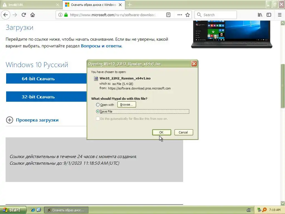Toggle reader view icon in address bar
The width and height of the screenshot is (285, 214).
[168, 15]
